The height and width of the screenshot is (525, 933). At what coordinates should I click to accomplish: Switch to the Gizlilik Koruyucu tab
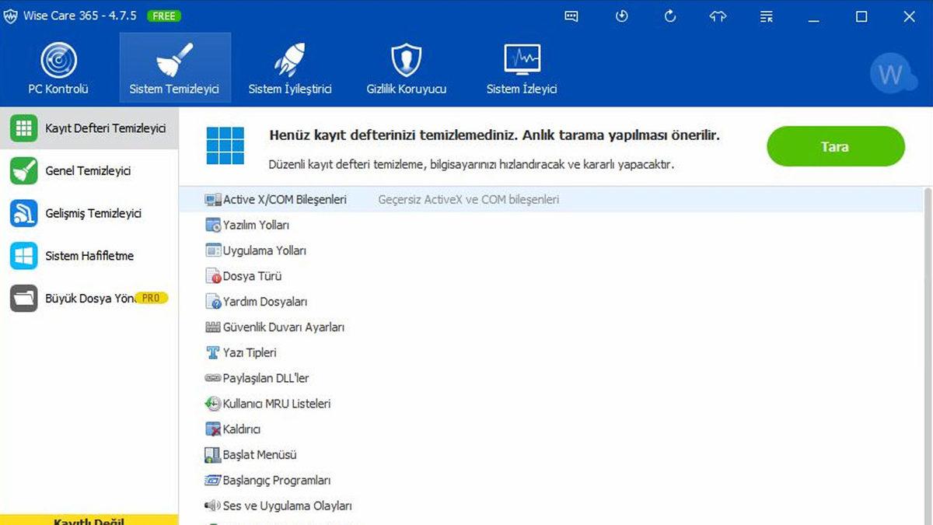click(406, 68)
